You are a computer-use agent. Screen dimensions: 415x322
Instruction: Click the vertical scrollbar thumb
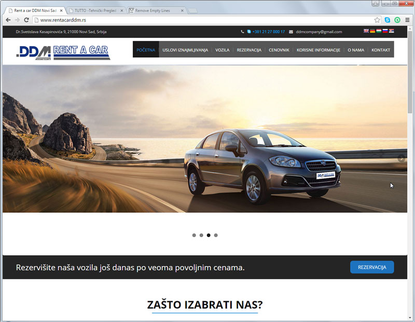[410, 72]
